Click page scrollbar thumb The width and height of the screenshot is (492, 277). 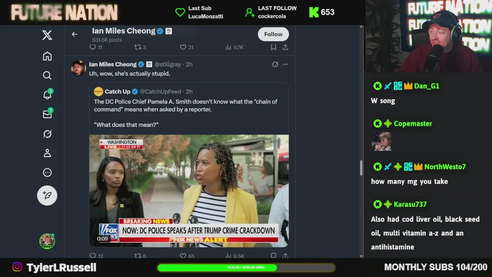pos(361,167)
